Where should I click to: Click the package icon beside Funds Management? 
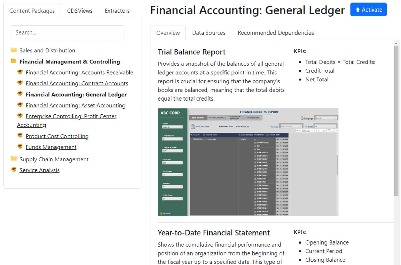20,146
